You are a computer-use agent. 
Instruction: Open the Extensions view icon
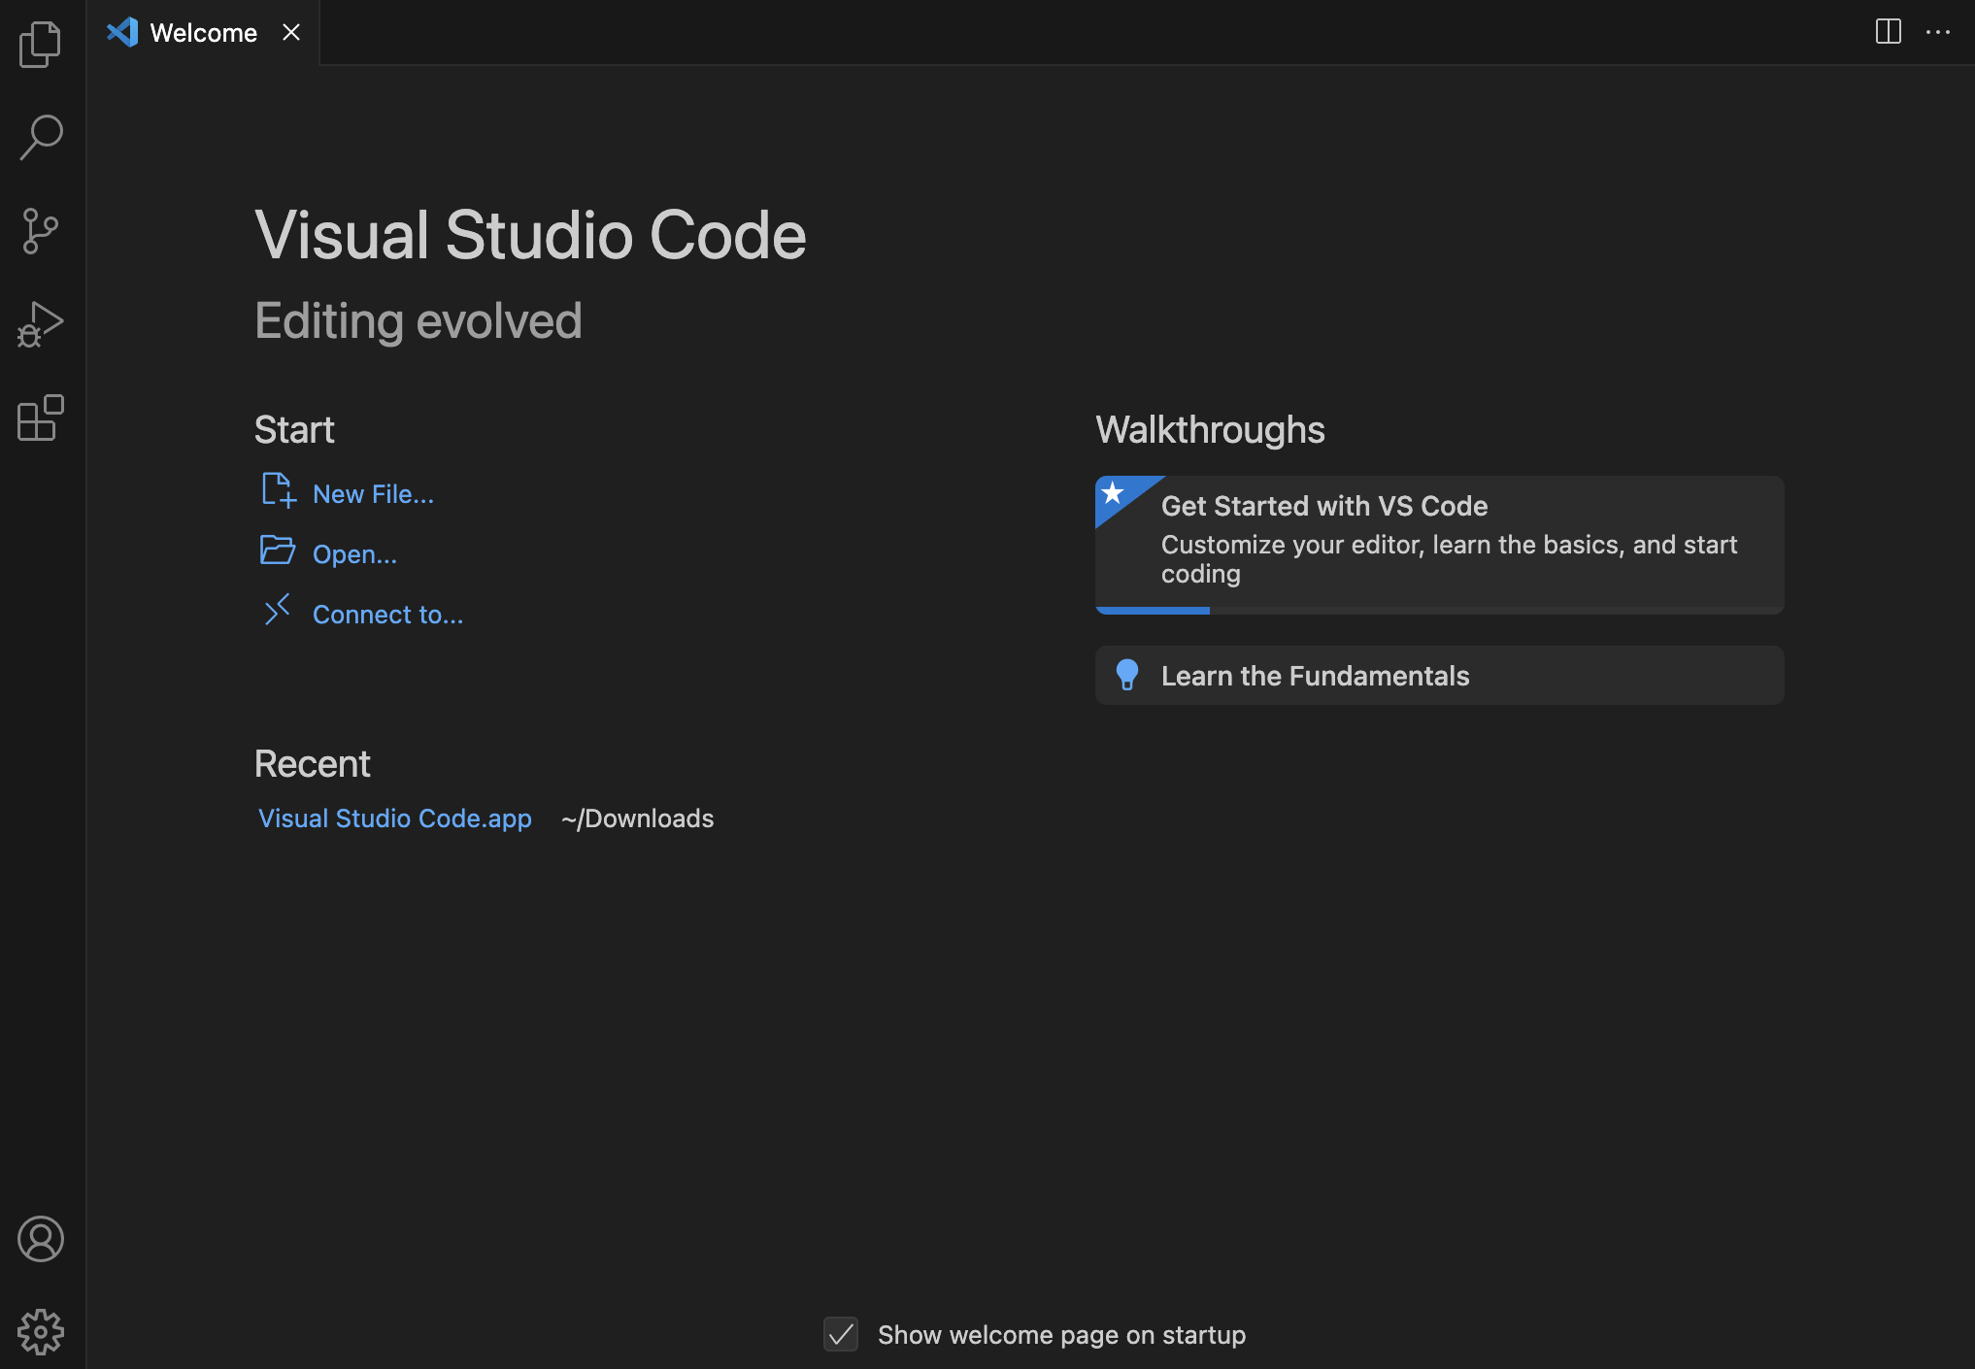click(x=41, y=417)
